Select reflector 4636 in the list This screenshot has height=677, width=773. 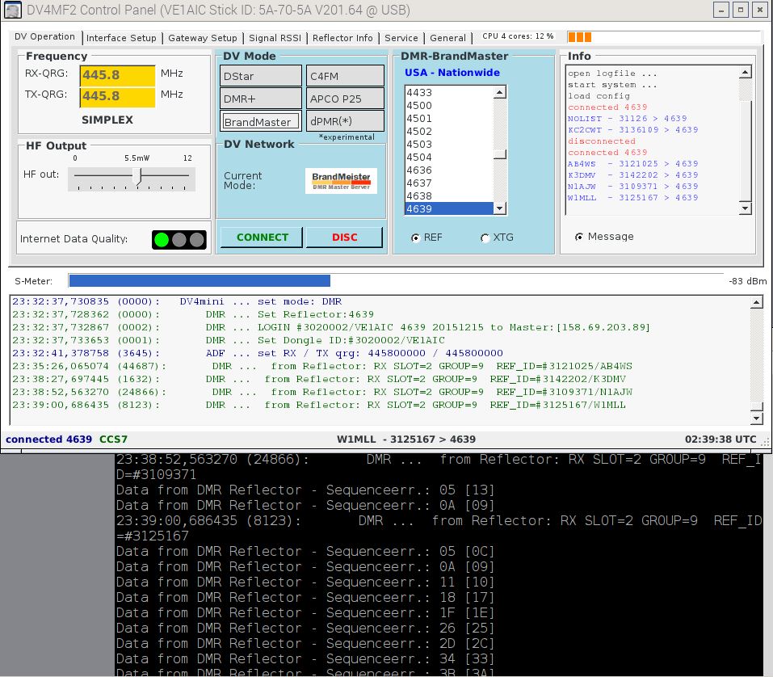tap(448, 170)
